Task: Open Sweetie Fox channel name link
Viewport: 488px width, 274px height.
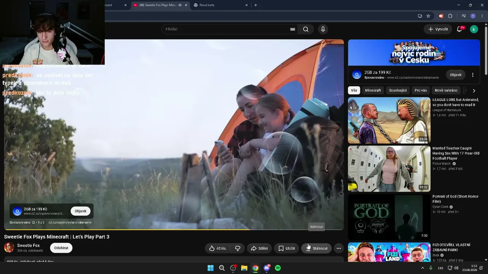Action: coord(28,245)
